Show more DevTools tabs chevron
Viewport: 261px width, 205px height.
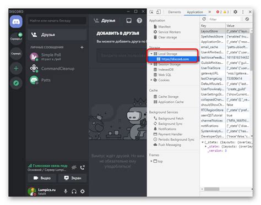210,12
